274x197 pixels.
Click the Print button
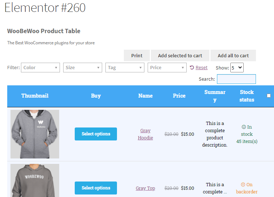coord(137,55)
